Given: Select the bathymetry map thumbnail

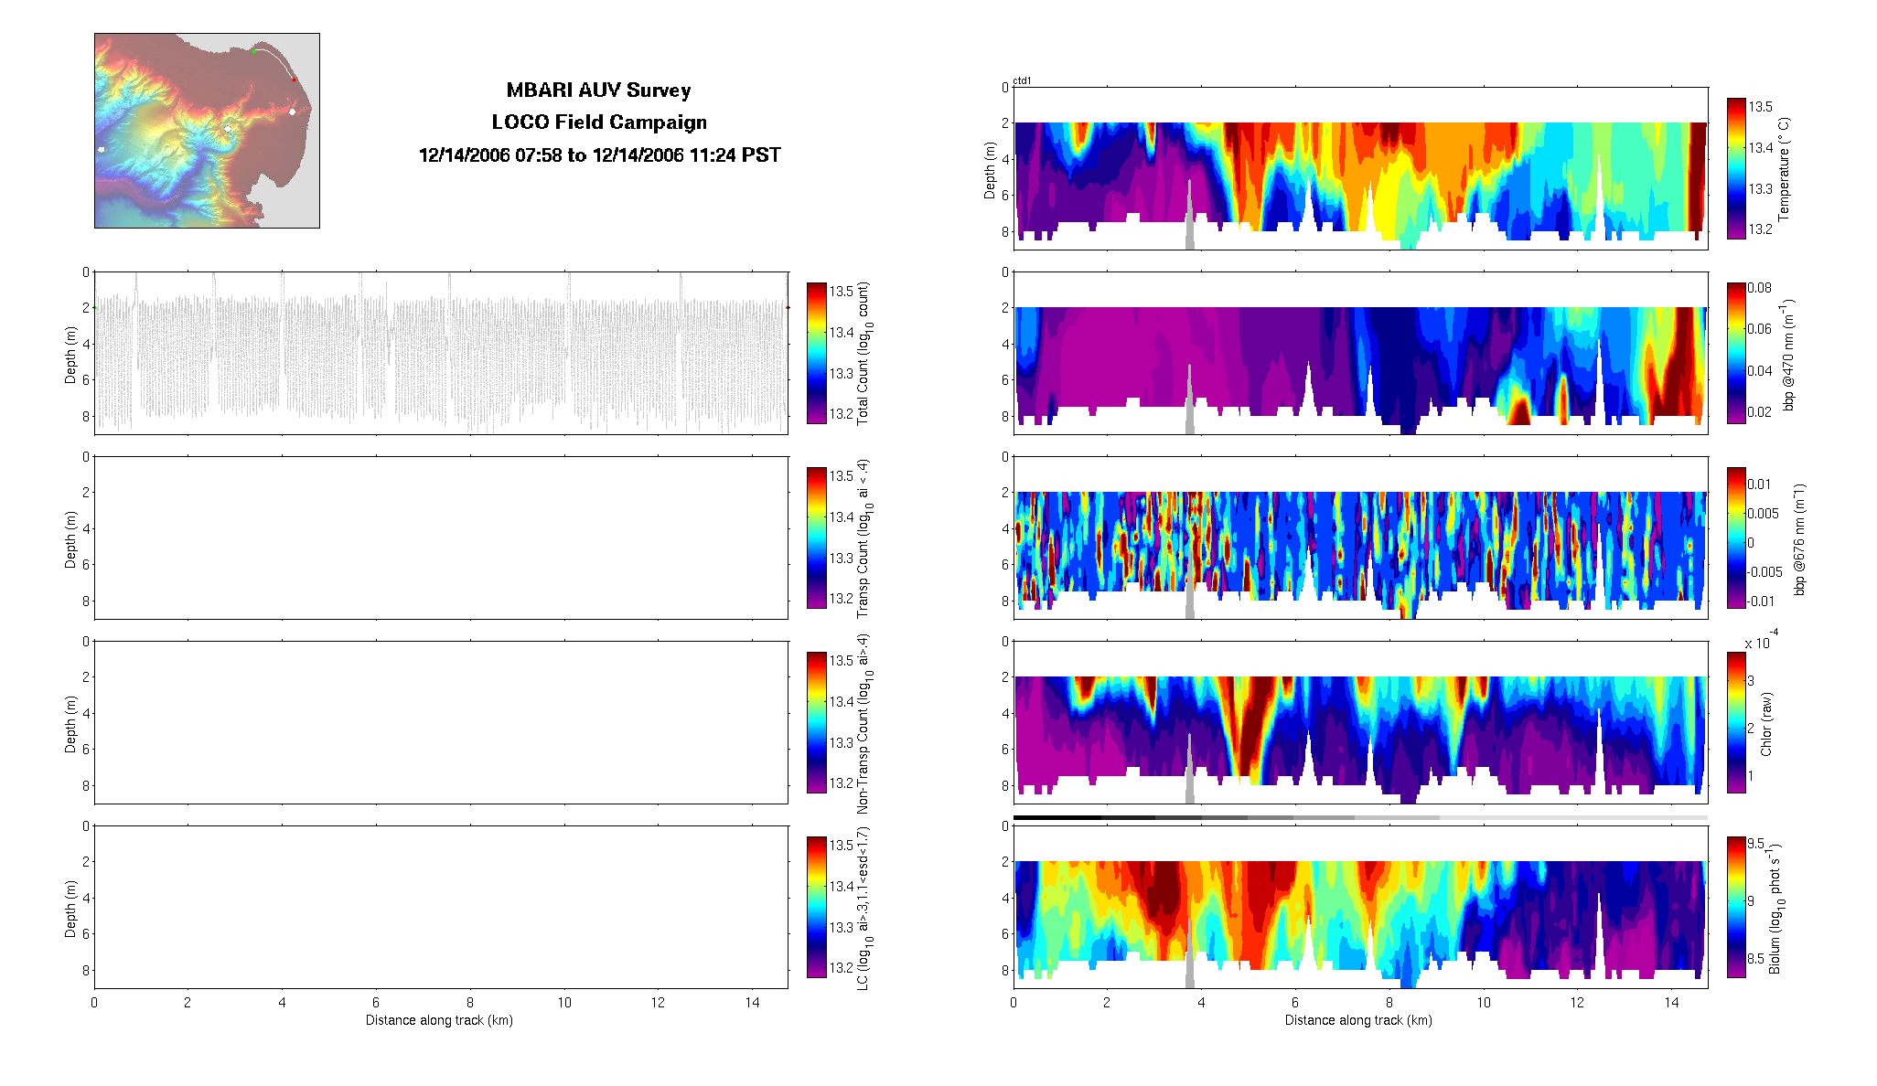Looking at the screenshot, I should pos(207,131).
